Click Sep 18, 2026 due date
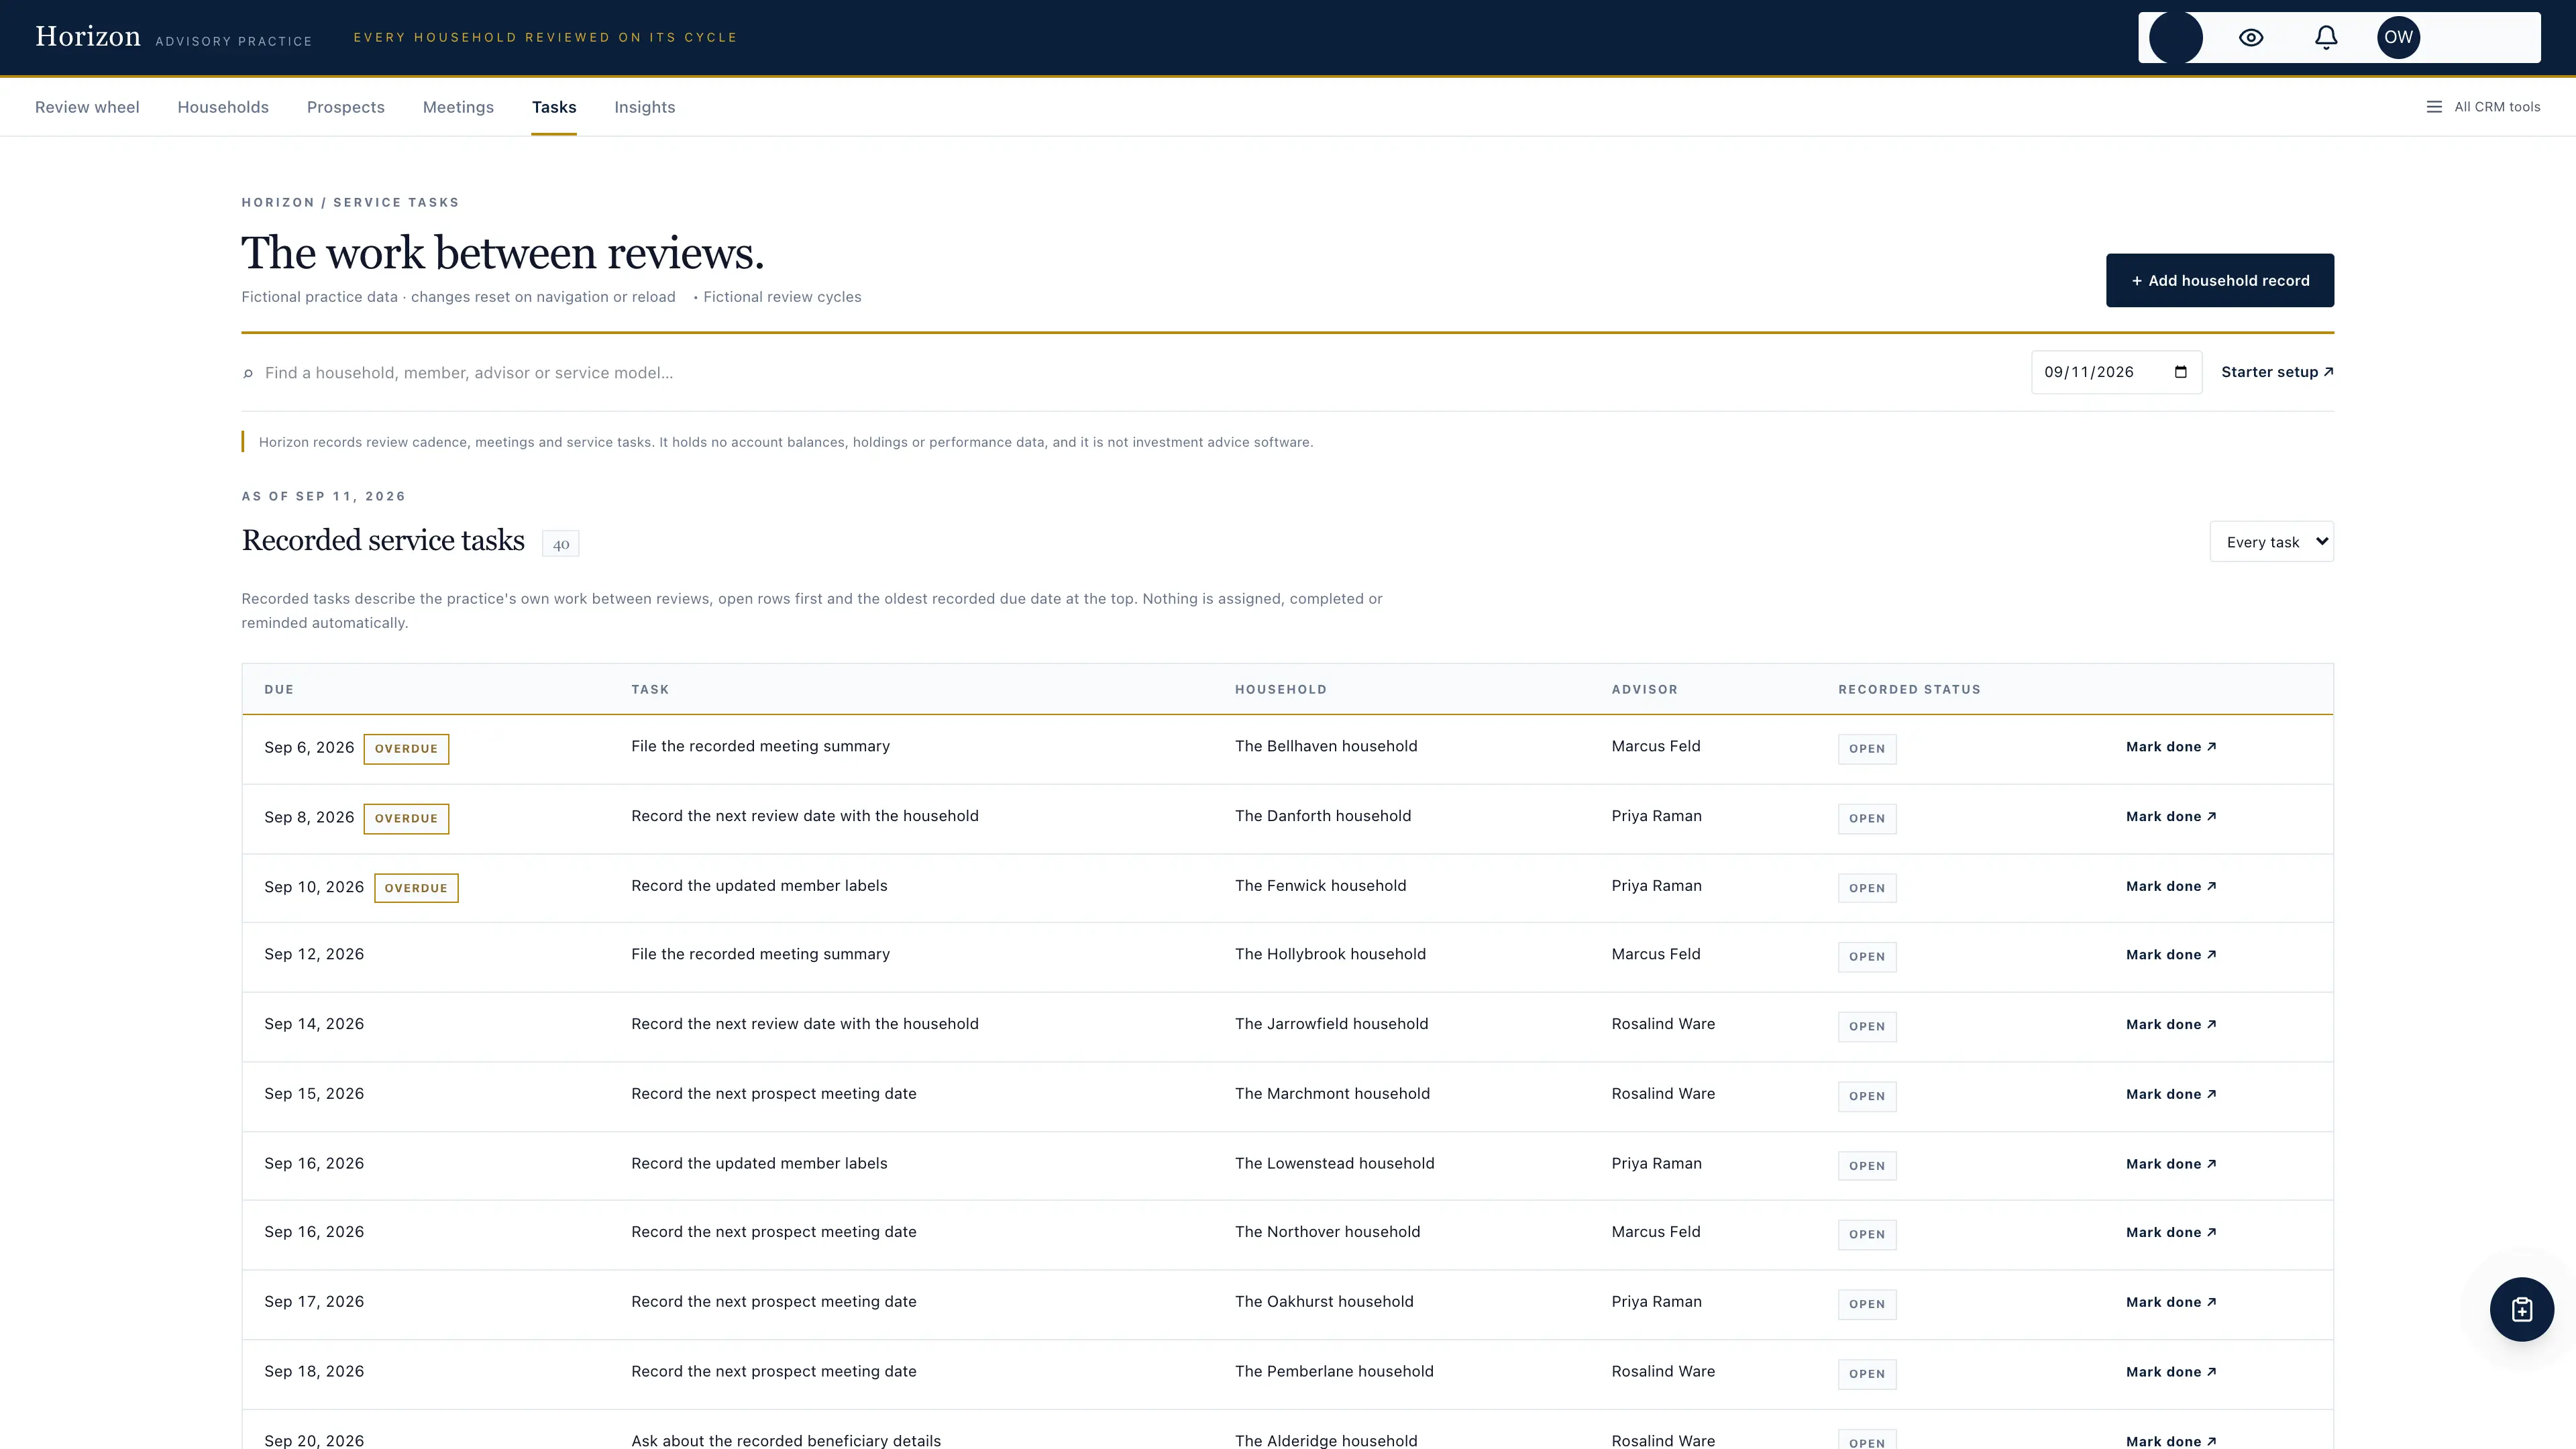Viewport: 2576px width, 1449px height. (314, 1371)
